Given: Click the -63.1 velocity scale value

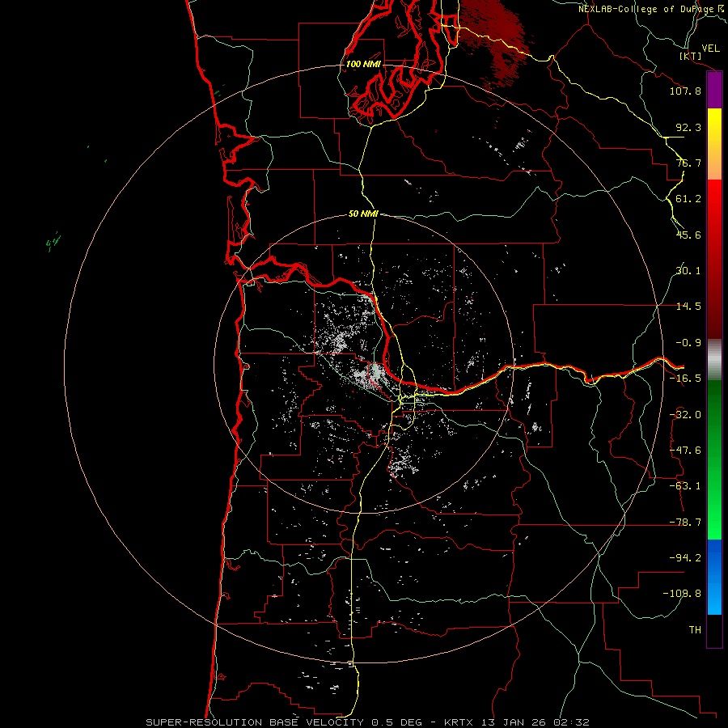Looking at the screenshot, I should (x=685, y=486).
